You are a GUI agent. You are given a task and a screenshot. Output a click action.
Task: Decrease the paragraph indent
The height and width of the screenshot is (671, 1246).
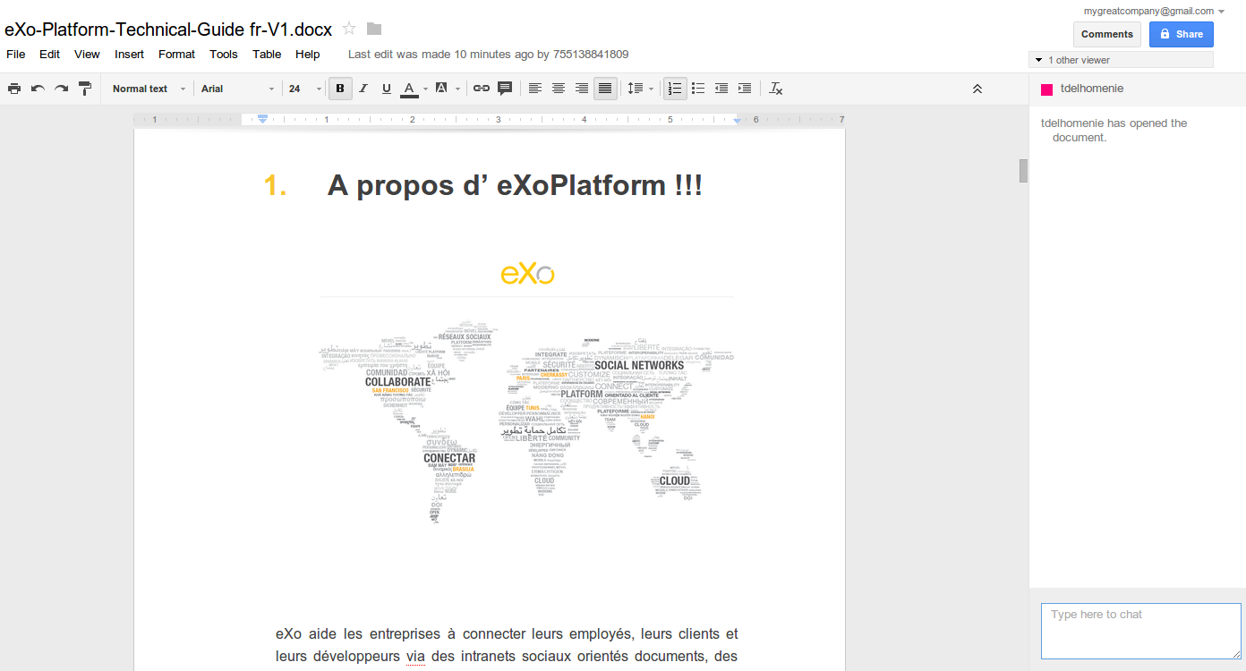coord(721,89)
